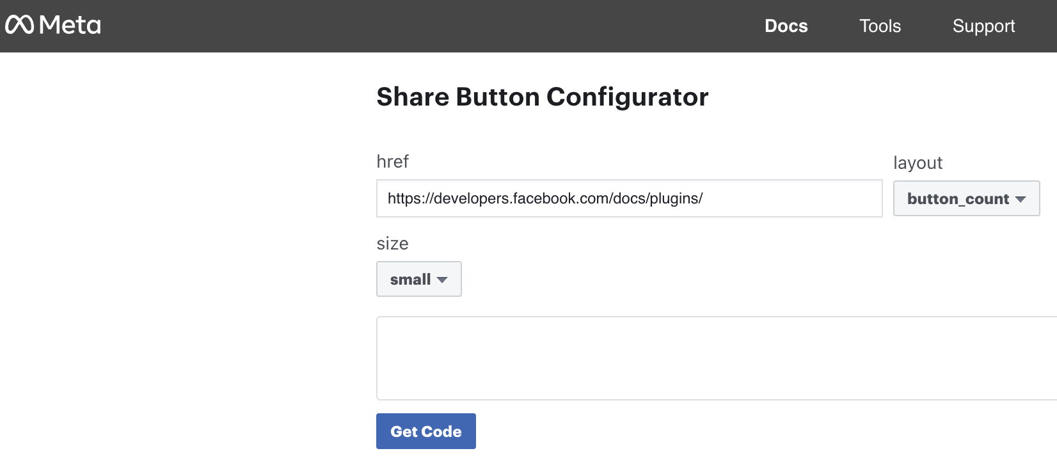
Task: Click the Meta wordmark in the navigation bar
Action: coord(68,26)
